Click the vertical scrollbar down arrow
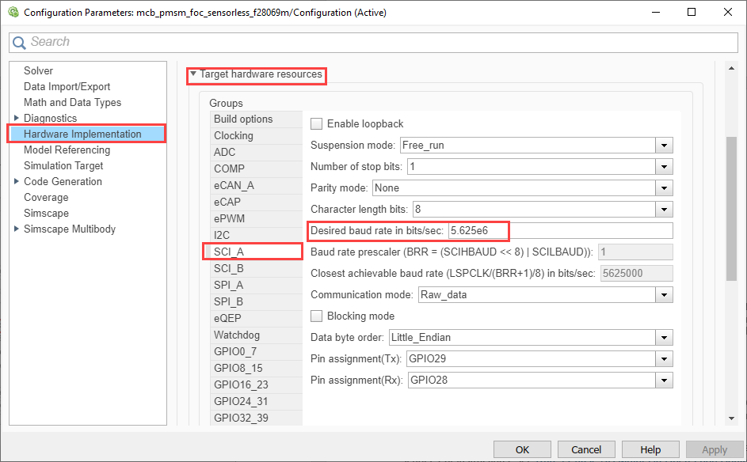The height and width of the screenshot is (462, 747). [732, 418]
